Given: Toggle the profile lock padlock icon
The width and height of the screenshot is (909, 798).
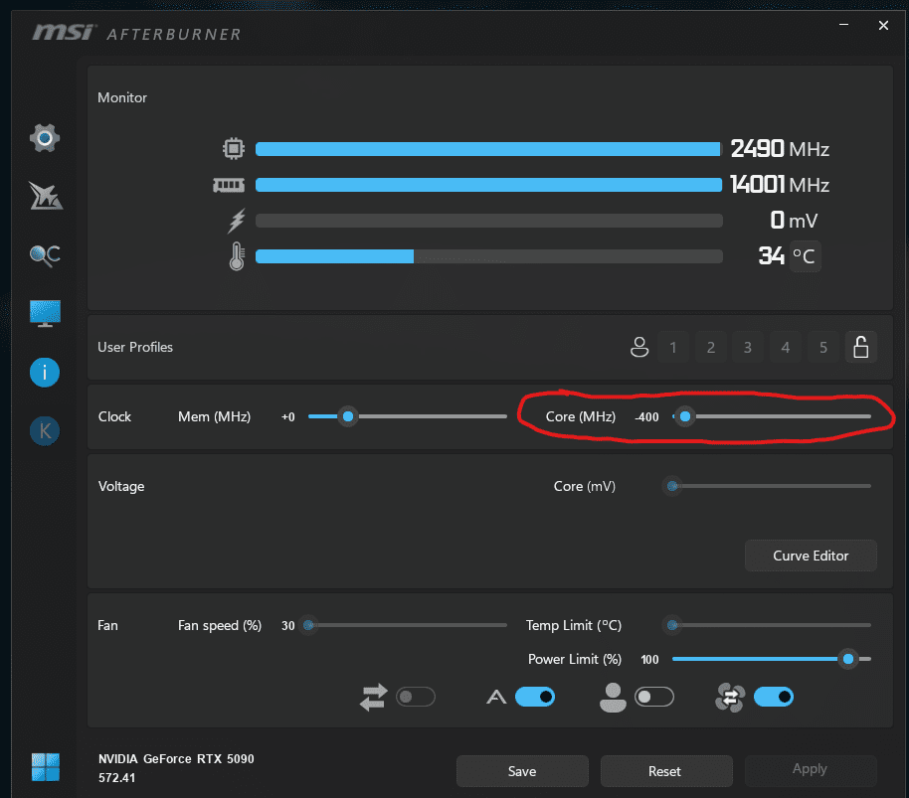Looking at the screenshot, I should point(861,347).
